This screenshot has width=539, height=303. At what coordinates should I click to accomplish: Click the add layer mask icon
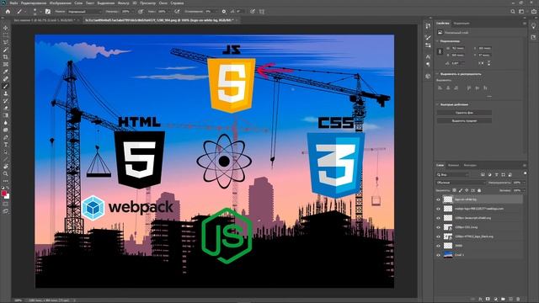coord(488,300)
